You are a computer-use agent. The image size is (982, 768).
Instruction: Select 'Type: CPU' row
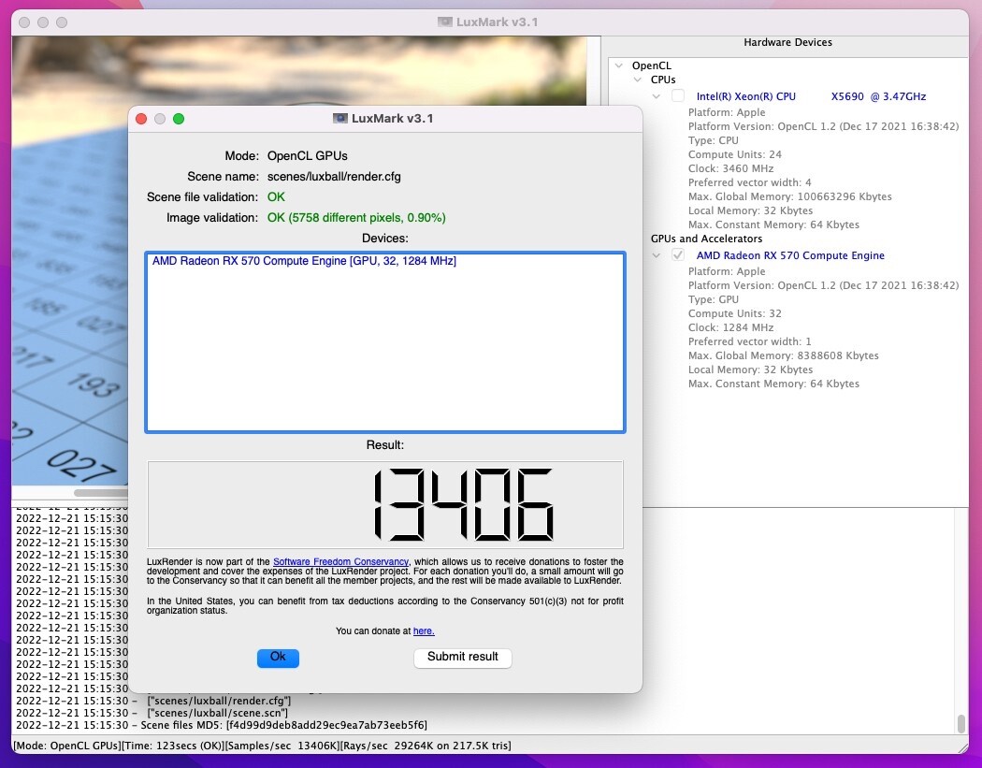coord(714,140)
